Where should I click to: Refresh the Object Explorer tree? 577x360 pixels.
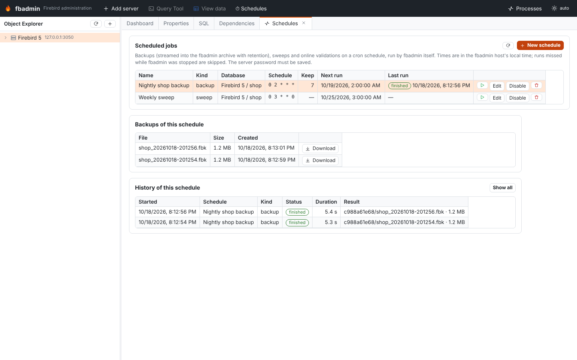click(96, 24)
